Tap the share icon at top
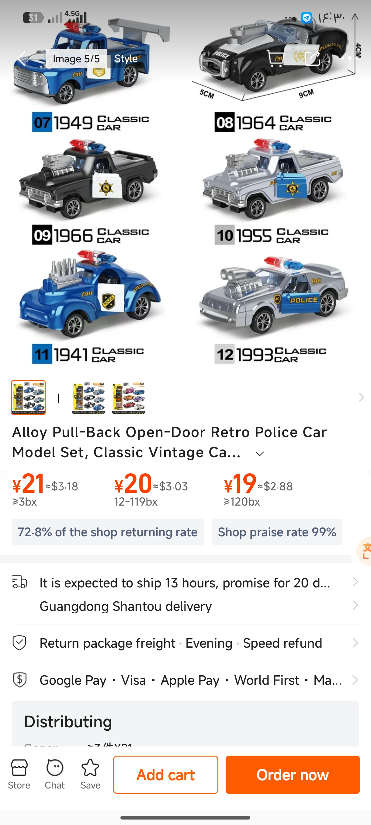The image size is (371, 825). (x=312, y=58)
